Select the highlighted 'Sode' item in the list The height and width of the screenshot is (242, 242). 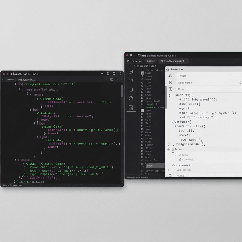[150, 166]
